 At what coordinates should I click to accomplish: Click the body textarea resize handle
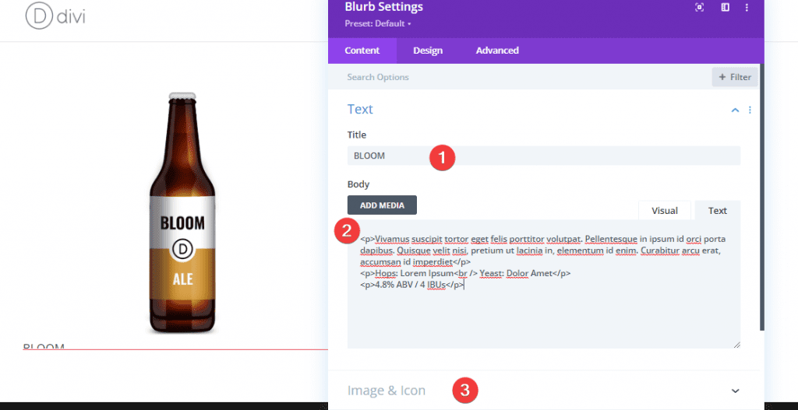point(737,345)
